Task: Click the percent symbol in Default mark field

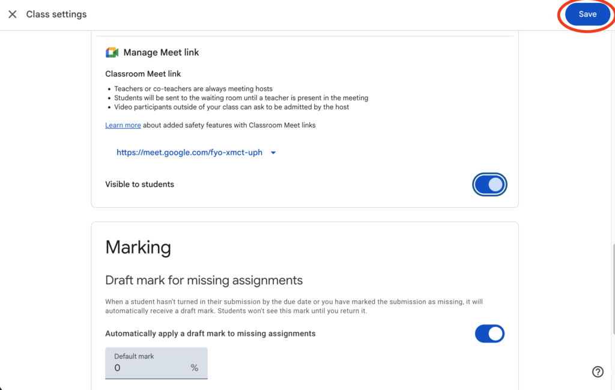Action: tap(194, 368)
